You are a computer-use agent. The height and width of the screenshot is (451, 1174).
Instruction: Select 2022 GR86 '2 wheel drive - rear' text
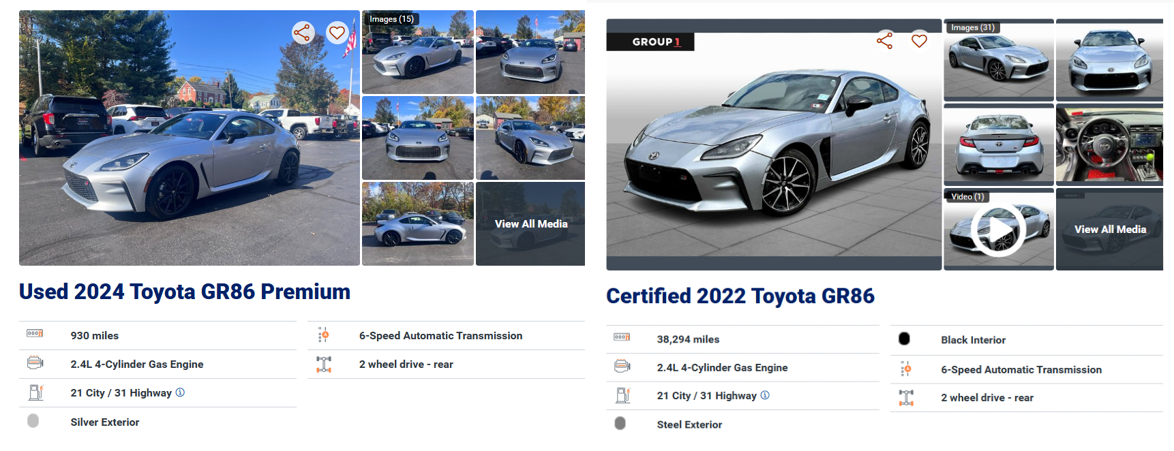[987, 398]
